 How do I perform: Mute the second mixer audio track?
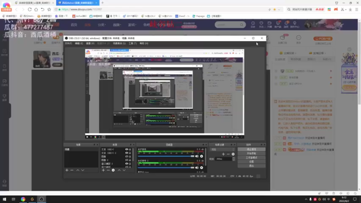(x=197, y=168)
